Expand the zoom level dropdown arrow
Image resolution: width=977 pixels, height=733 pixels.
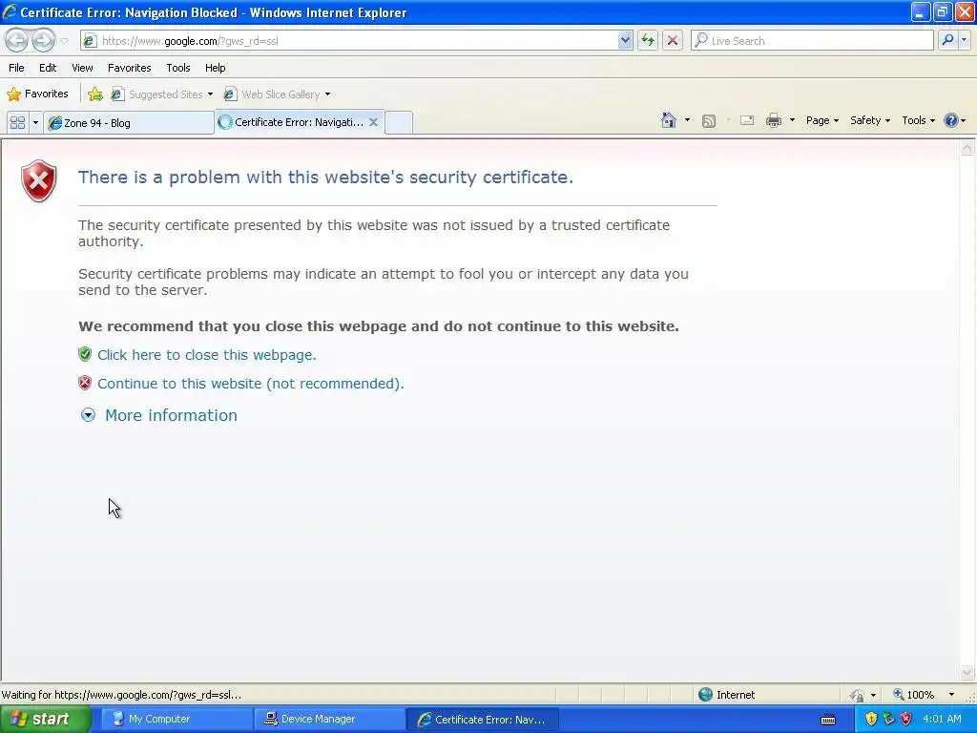pyautogui.click(x=951, y=695)
